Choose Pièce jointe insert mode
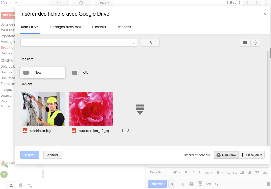271x189 pixels. [x=252, y=155]
